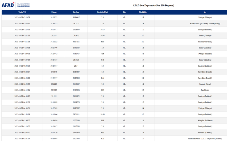Image resolution: width=227 pixels, height=141 pixels.
Task: Click latitude value 38.26722
Action: pyautogui.click(x=54, y=17)
